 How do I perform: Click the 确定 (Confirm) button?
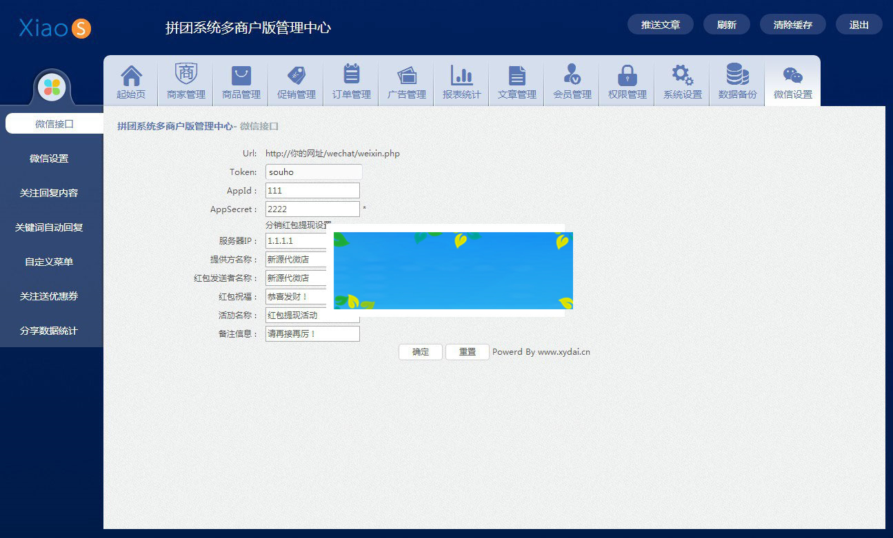point(420,352)
